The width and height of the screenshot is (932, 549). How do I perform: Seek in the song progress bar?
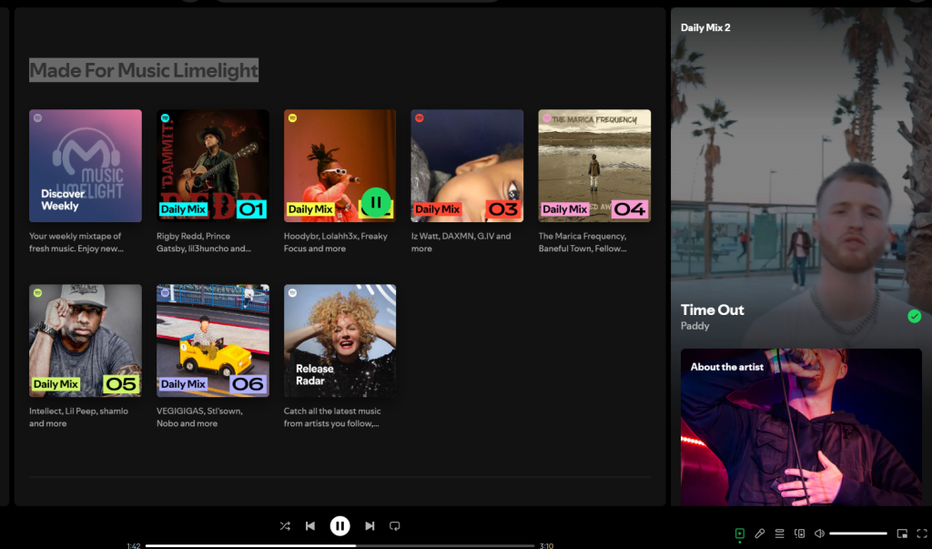(340, 545)
